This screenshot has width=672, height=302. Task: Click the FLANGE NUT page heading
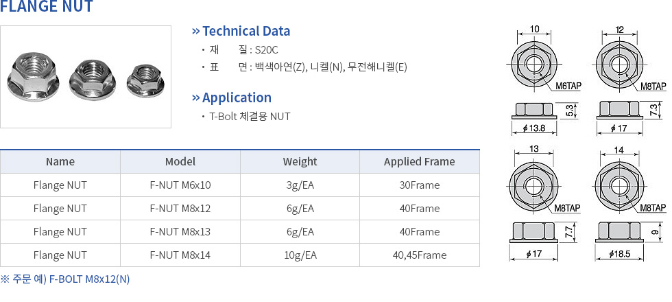click(x=47, y=8)
